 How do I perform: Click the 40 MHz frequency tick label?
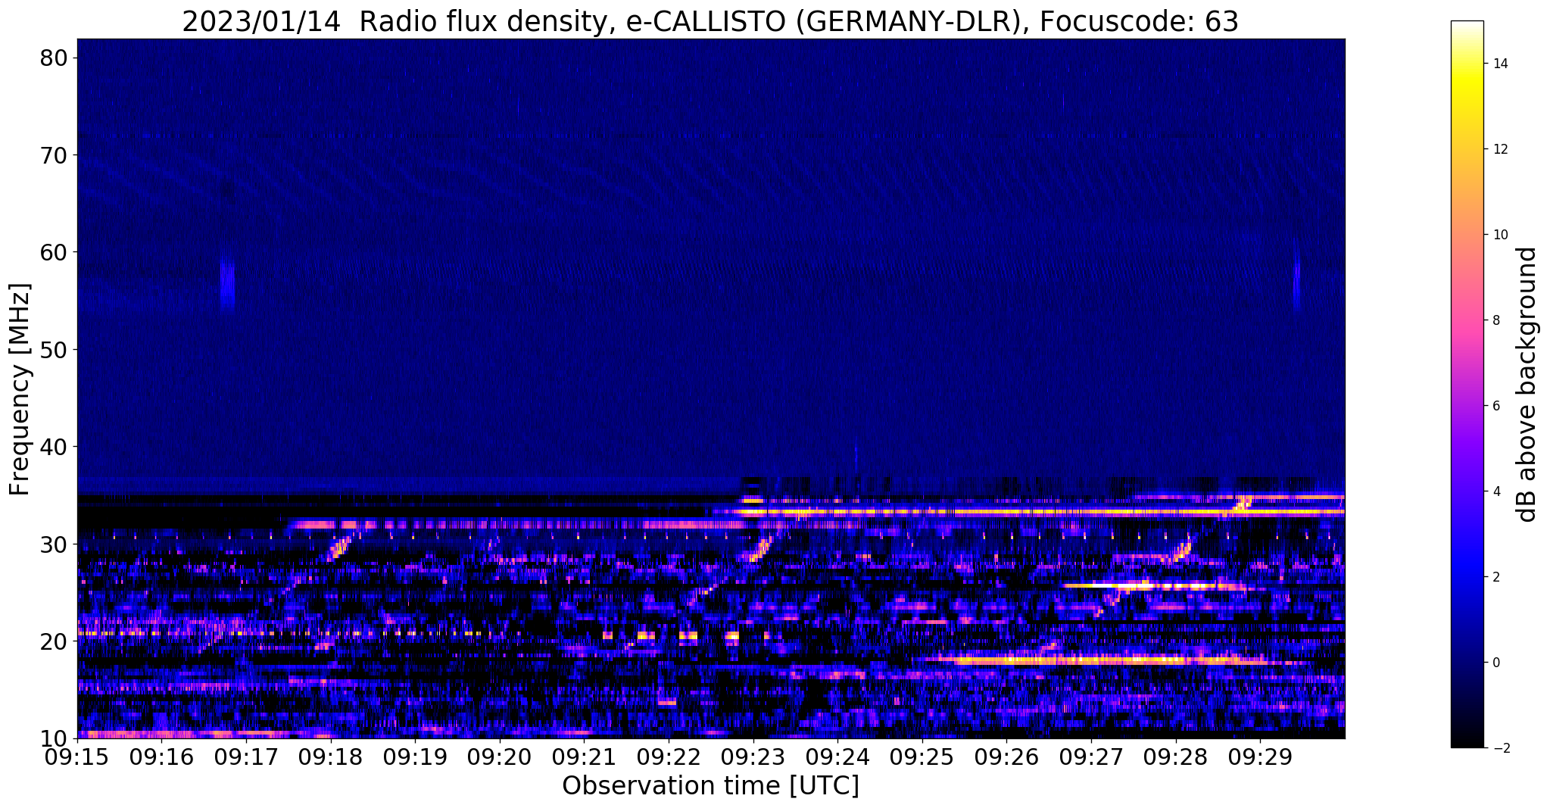pyautogui.click(x=53, y=447)
